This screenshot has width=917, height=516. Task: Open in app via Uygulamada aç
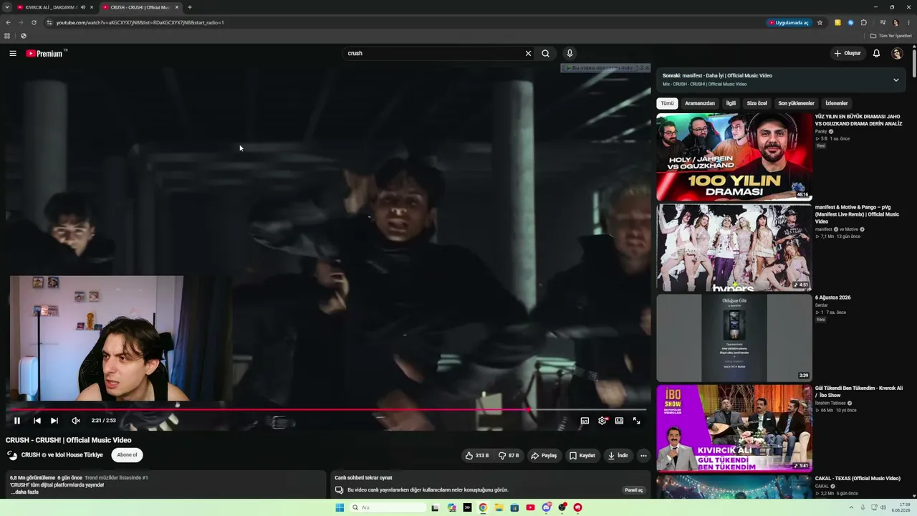[x=789, y=22]
